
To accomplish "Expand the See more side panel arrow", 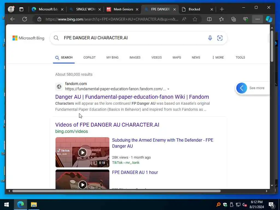I will [242, 88].
